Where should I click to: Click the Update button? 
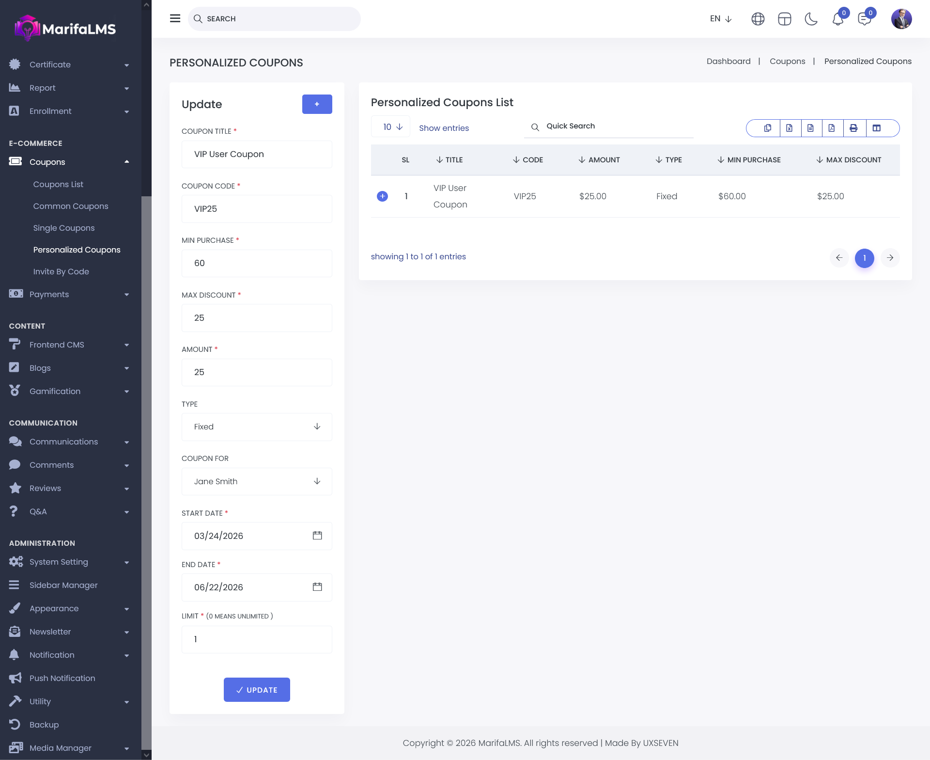tap(257, 689)
